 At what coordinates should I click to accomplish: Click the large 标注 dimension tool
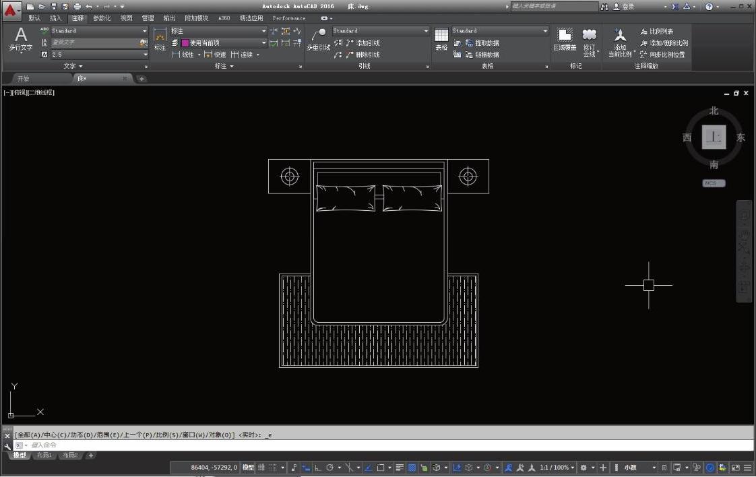click(x=160, y=40)
